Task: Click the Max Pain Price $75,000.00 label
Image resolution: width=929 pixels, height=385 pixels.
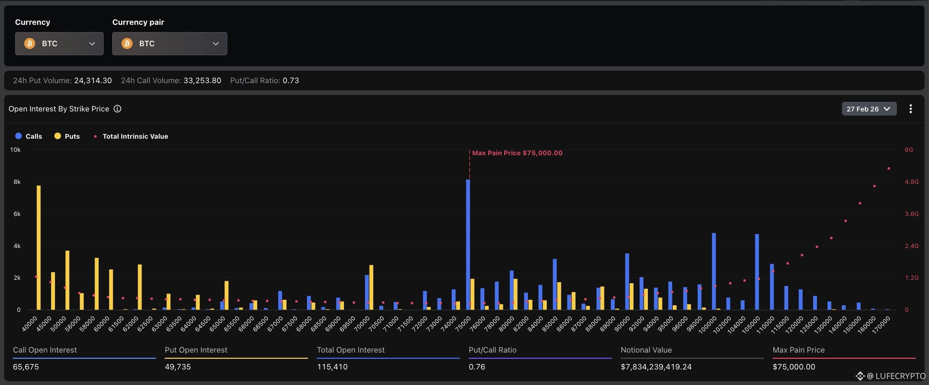Action: [x=517, y=153]
